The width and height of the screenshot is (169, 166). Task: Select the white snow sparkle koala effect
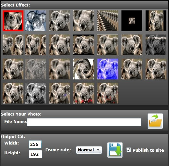coord(13,93)
